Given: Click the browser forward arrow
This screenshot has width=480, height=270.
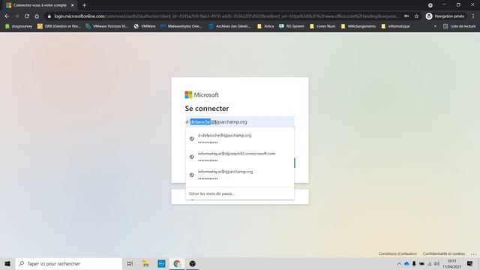Looking at the screenshot, I should (16, 16).
